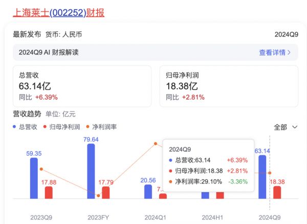Select the 2023FY period label
Image resolution: width=307 pixels, height=224 pixels.
pyautogui.click(x=98, y=217)
